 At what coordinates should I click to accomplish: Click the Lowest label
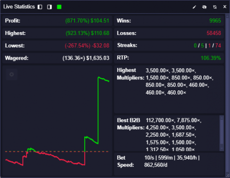15,45
